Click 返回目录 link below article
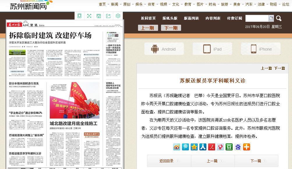The image size is (292, 169). pyautogui.click(x=166, y=161)
